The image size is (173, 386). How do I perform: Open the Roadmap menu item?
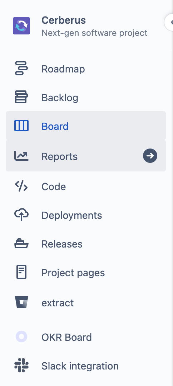tap(86, 69)
